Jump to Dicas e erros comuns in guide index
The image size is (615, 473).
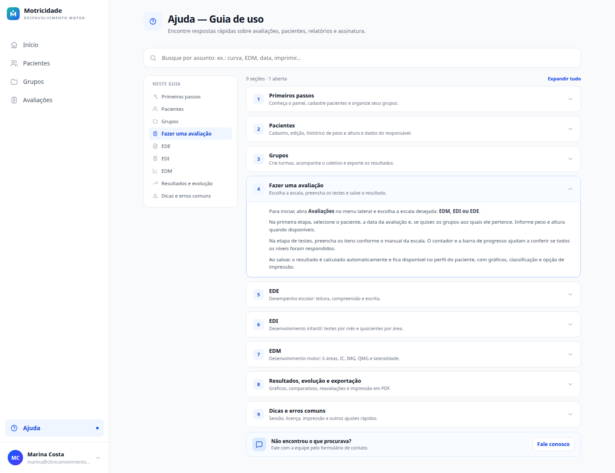190,196
